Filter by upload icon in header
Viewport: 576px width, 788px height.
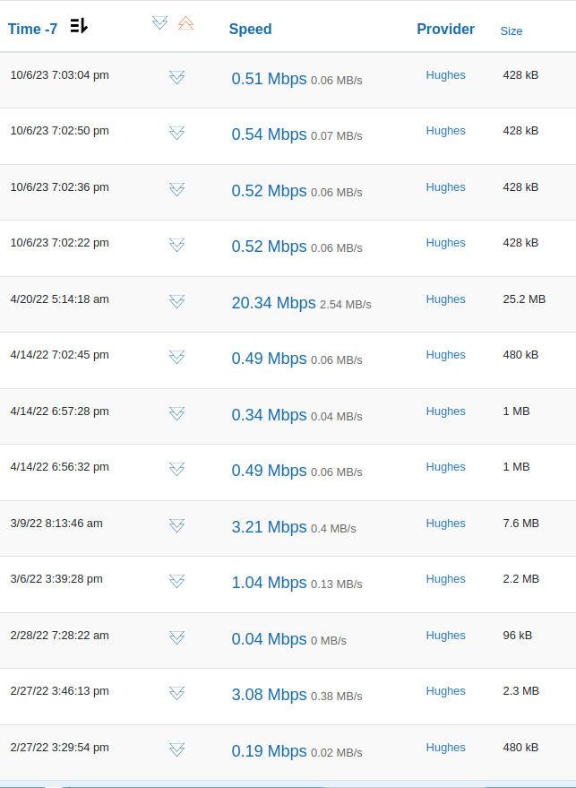[x=185, y=22]
